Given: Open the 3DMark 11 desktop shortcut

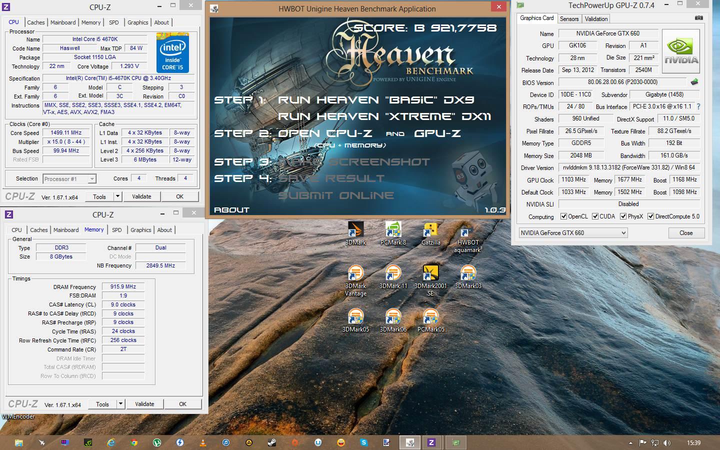Looking at the screenshot, I should pos(393,277).
